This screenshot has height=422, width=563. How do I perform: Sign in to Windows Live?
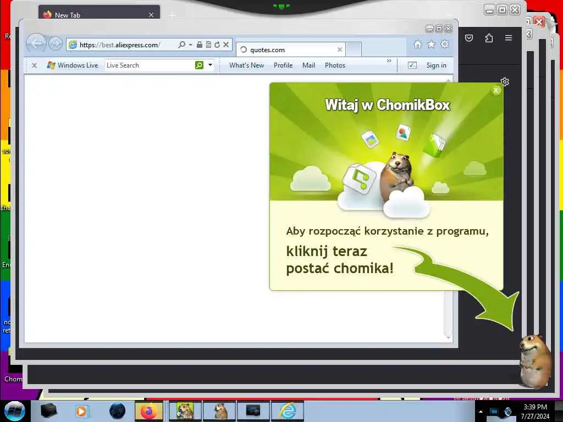coord(436,65)
